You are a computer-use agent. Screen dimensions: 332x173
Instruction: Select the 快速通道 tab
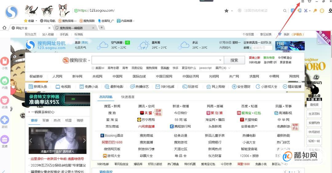click(128, 97)
